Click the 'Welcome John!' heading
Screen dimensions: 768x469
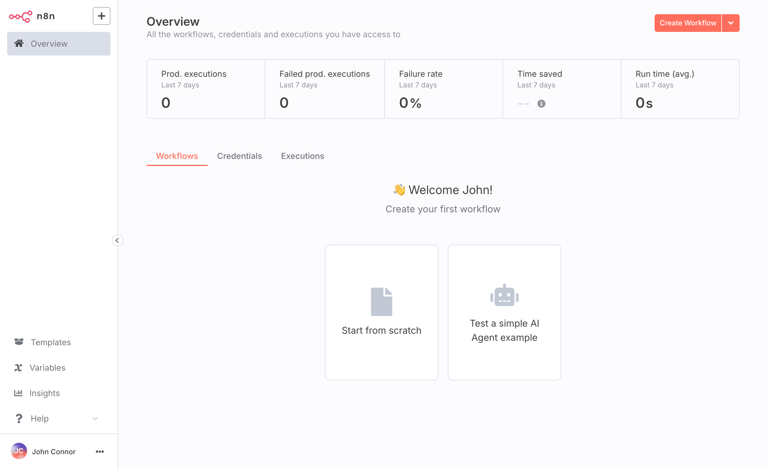442,190
